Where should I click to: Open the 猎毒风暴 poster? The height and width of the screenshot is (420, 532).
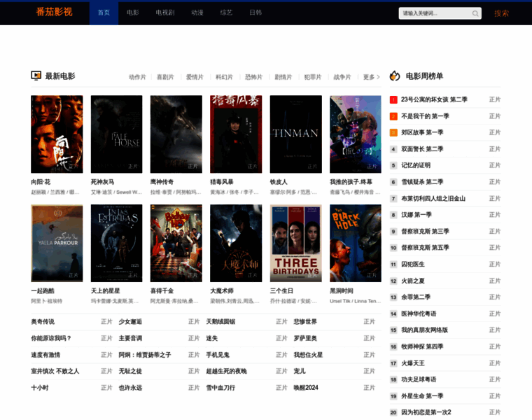[x=236, y=134]
